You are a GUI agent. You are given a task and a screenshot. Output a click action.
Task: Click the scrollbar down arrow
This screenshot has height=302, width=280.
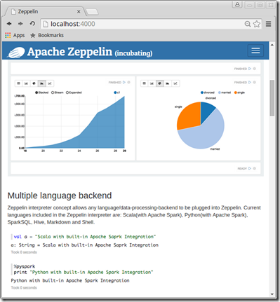point(272,294)
